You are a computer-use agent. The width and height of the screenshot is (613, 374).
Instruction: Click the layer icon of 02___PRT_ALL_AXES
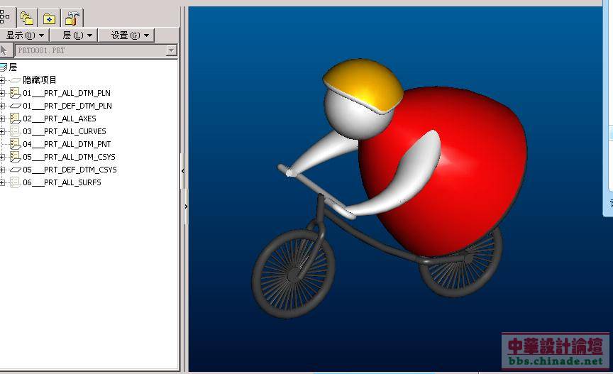click(15, 119)
